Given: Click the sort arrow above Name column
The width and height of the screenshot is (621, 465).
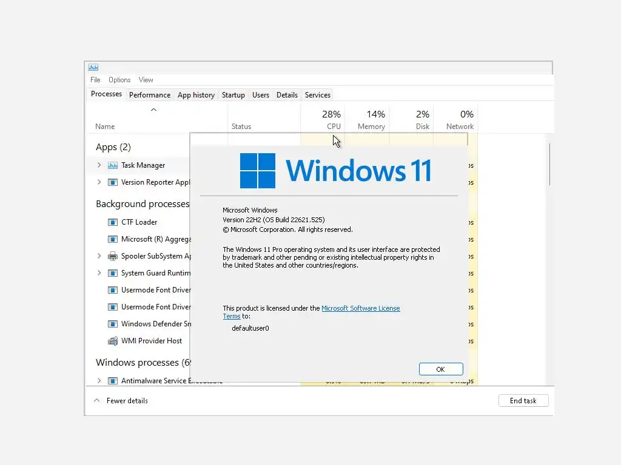Looking at the screenshot, I should (x=153, y=110).
